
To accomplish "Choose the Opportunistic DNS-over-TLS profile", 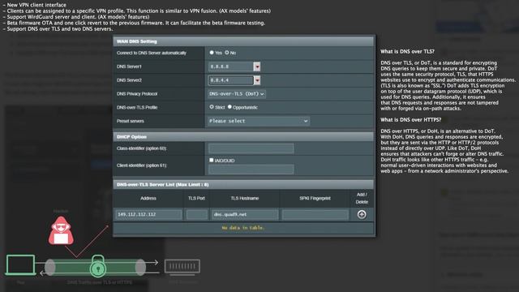I will [x=229, y=107].
